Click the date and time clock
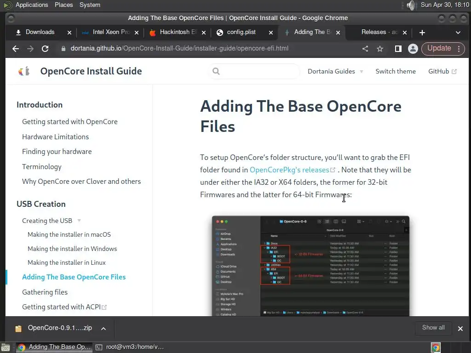Image resolution: width=471 pixels, height=353 pixels. [x=445, y=5]
